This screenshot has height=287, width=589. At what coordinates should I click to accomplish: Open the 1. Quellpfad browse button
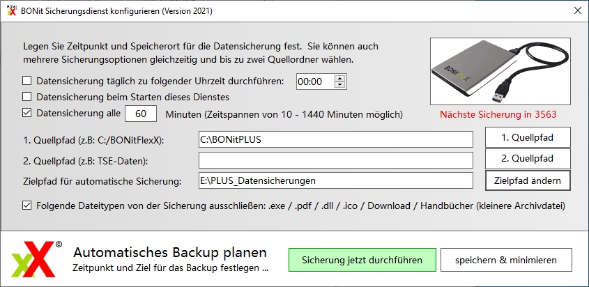(528, 137)
